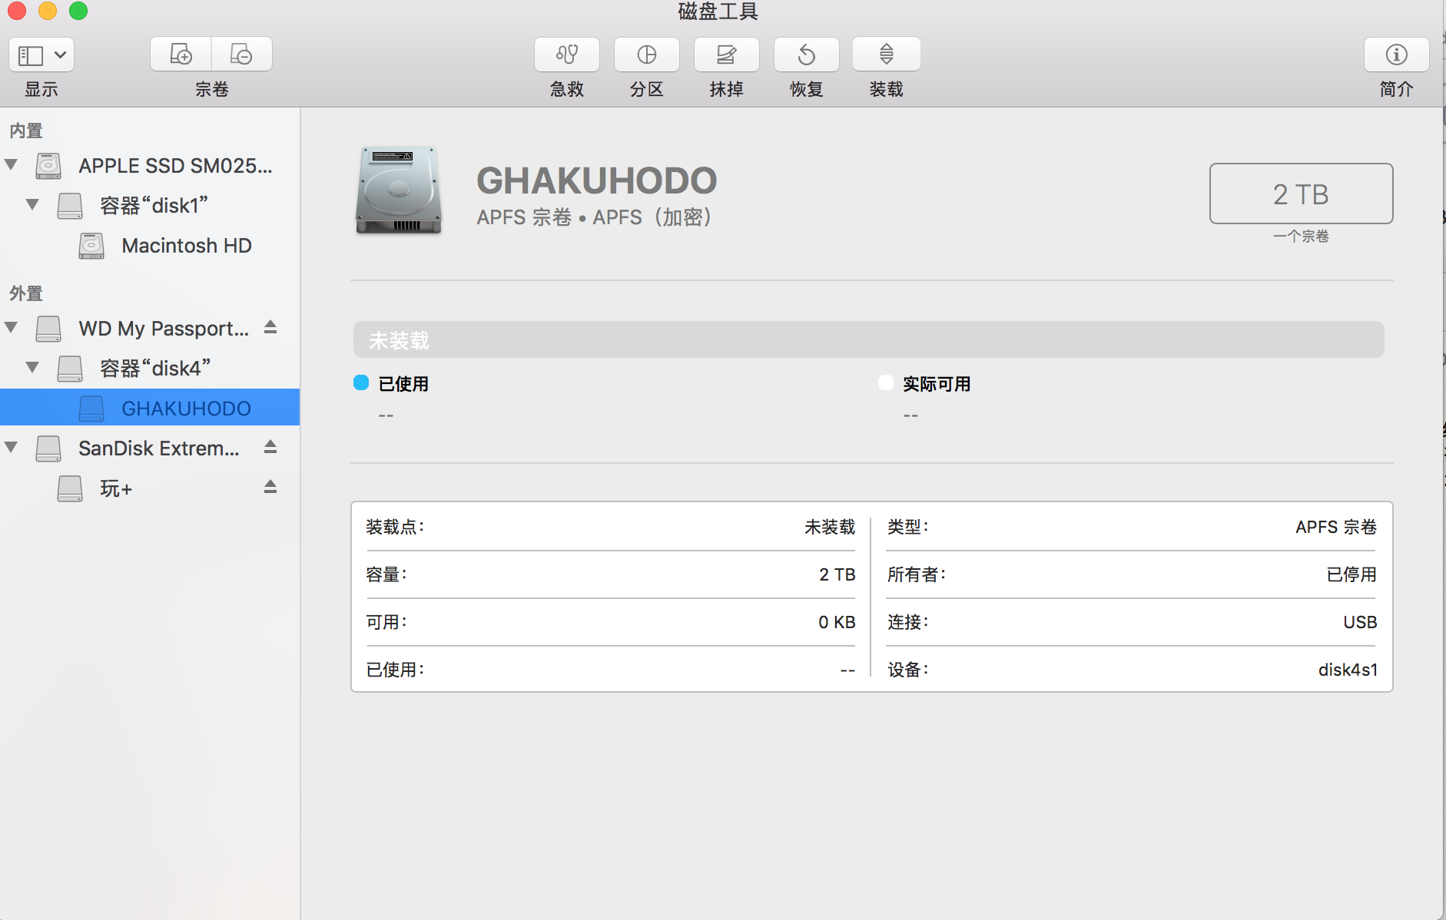Viewport: 1446px width, 920px height.
Task: Click the First Aid (急救) stethoscope icon
Action: pyautogui.click(x=567, y=55)
